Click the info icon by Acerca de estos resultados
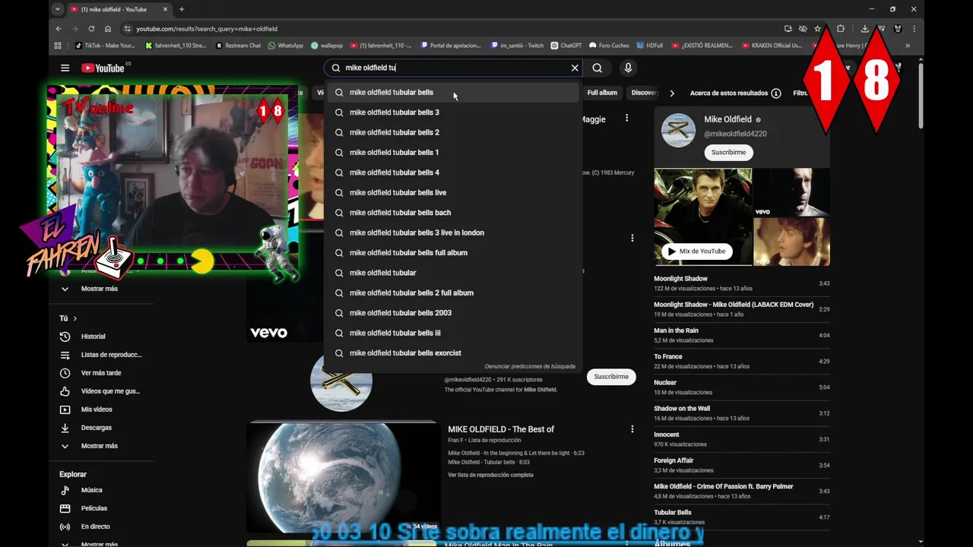Viewport: 973px width, 547px height. [x=776, y=93]
